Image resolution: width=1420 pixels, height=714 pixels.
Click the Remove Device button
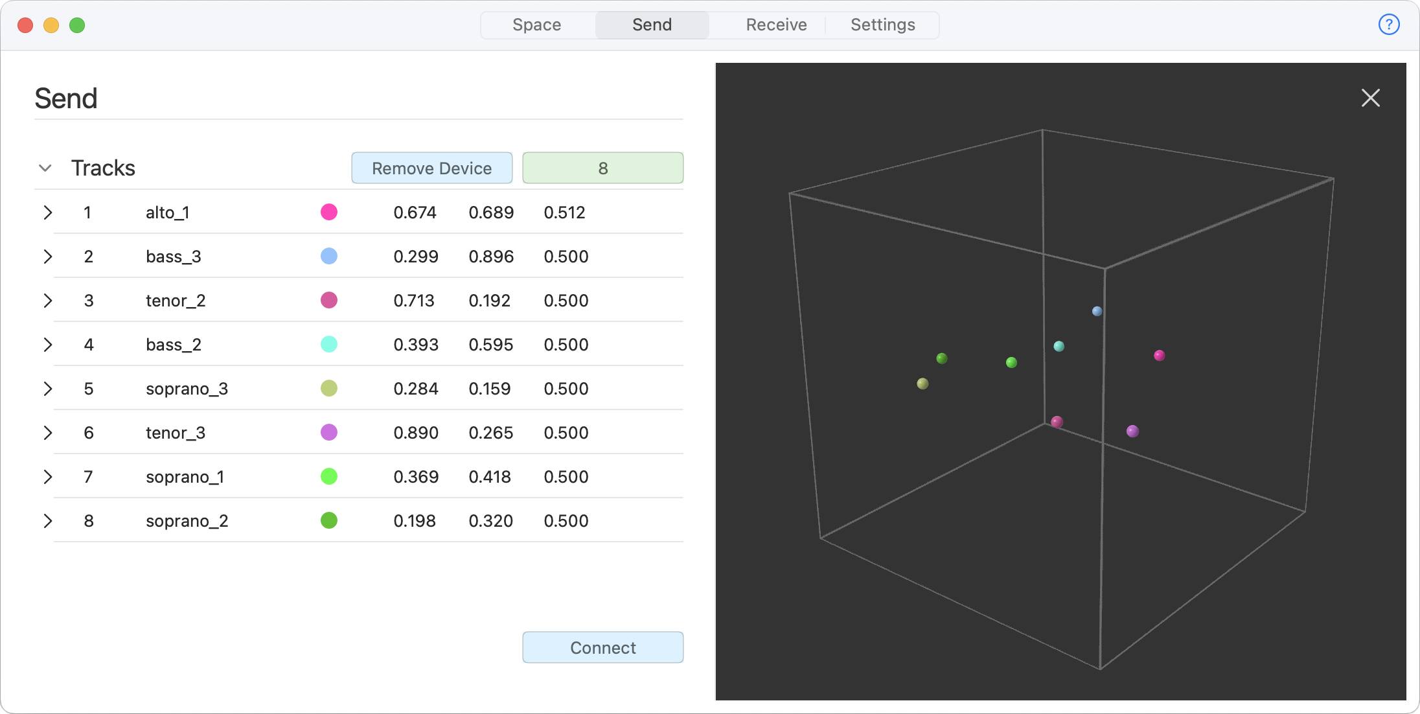[x=431, y=168]
